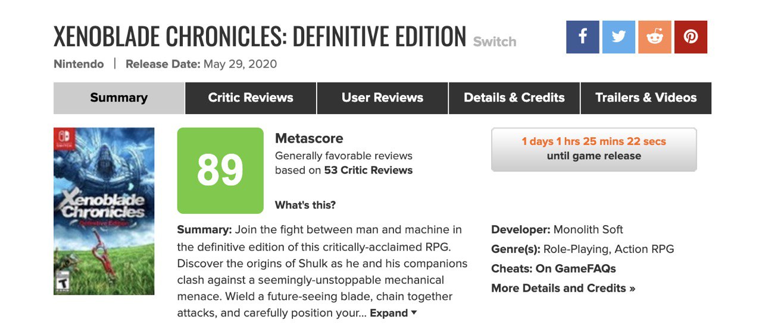Screen dimensions: 762x329
Task: Switch to the Critic Reviews tab
Action: point(251,98)
